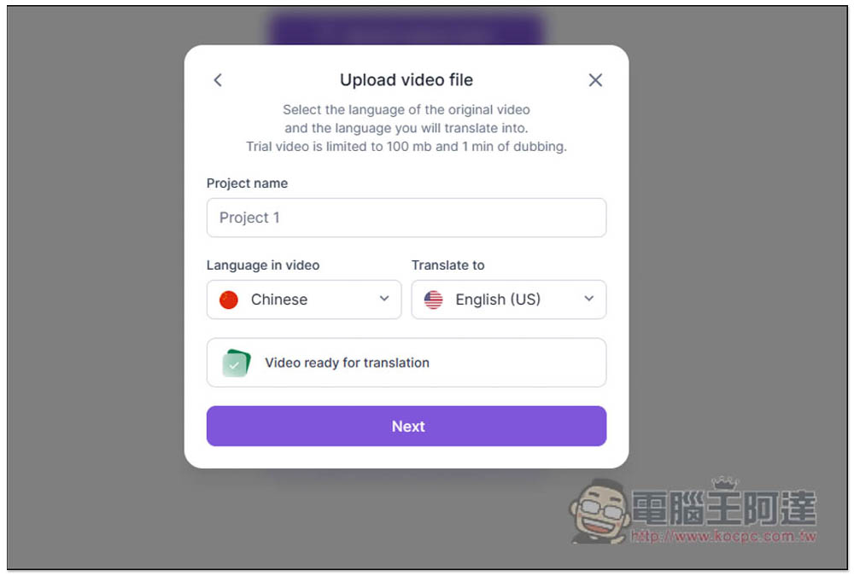The image size is (854, 576).
Task: Click the Translate to label
Action: pyautogui.click(x=447, y=265)
